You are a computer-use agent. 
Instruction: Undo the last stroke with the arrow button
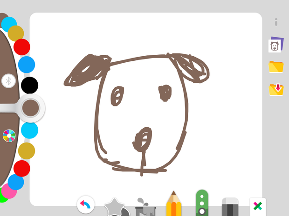point(86,204)
